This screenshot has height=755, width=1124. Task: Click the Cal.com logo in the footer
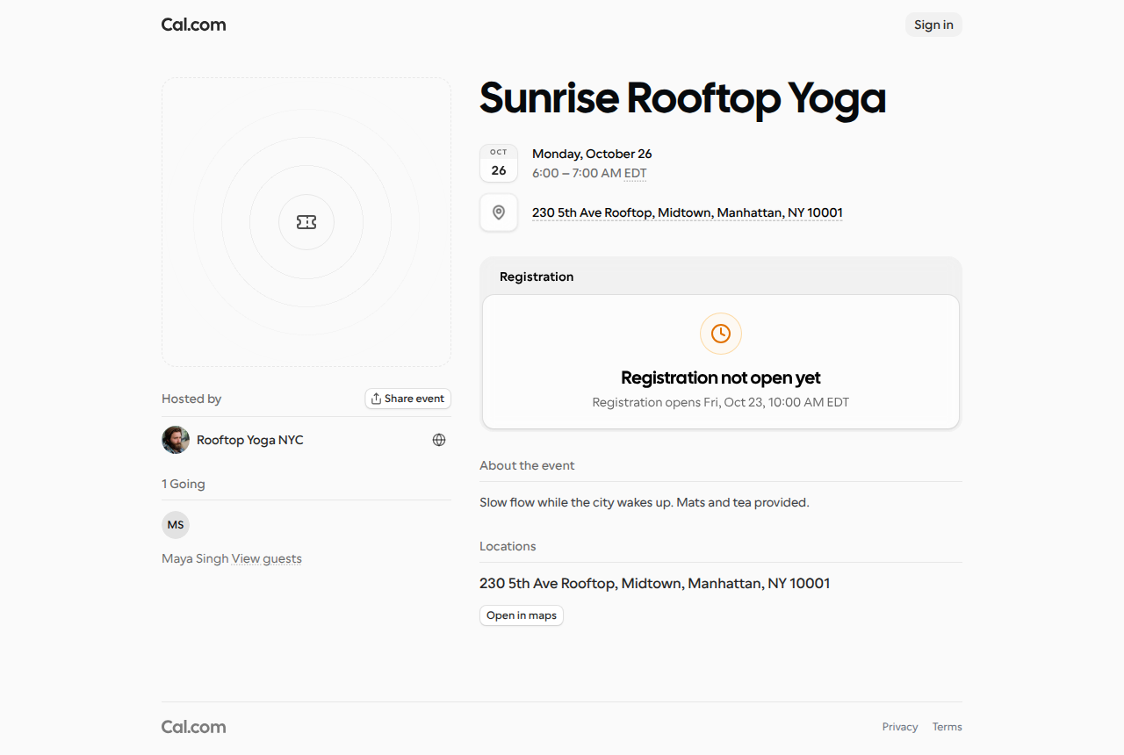193,727
